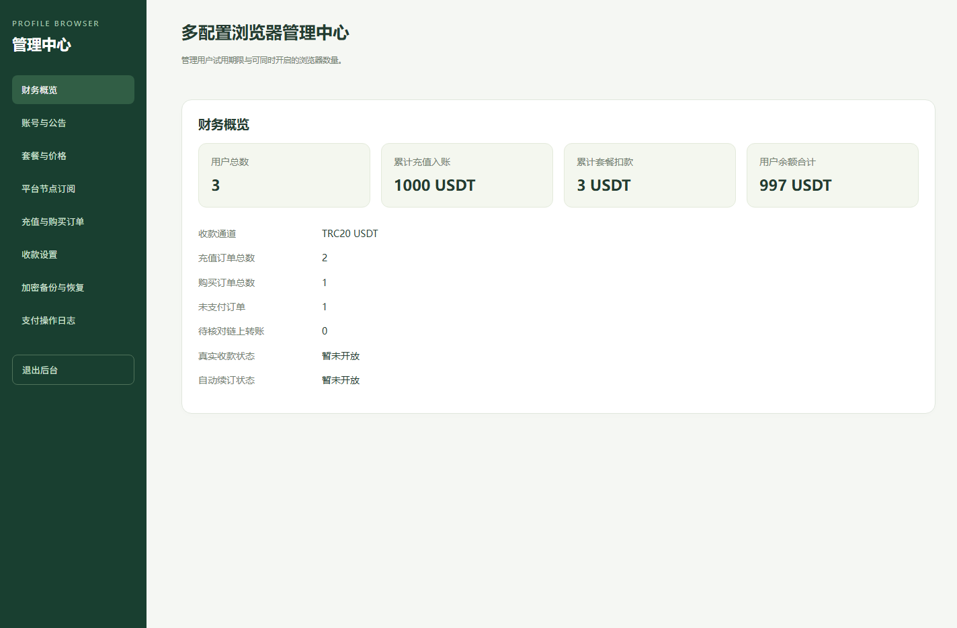
Task: Click the 收款通道 label
Action: (x=217, y=234)
